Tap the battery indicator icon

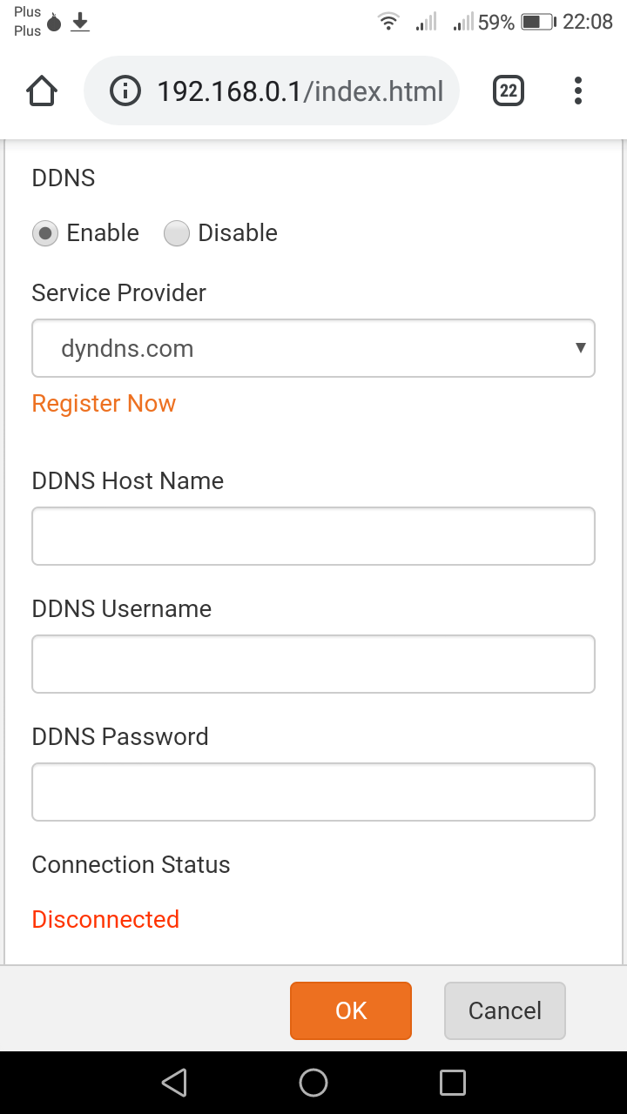click(x=538, y=22)
